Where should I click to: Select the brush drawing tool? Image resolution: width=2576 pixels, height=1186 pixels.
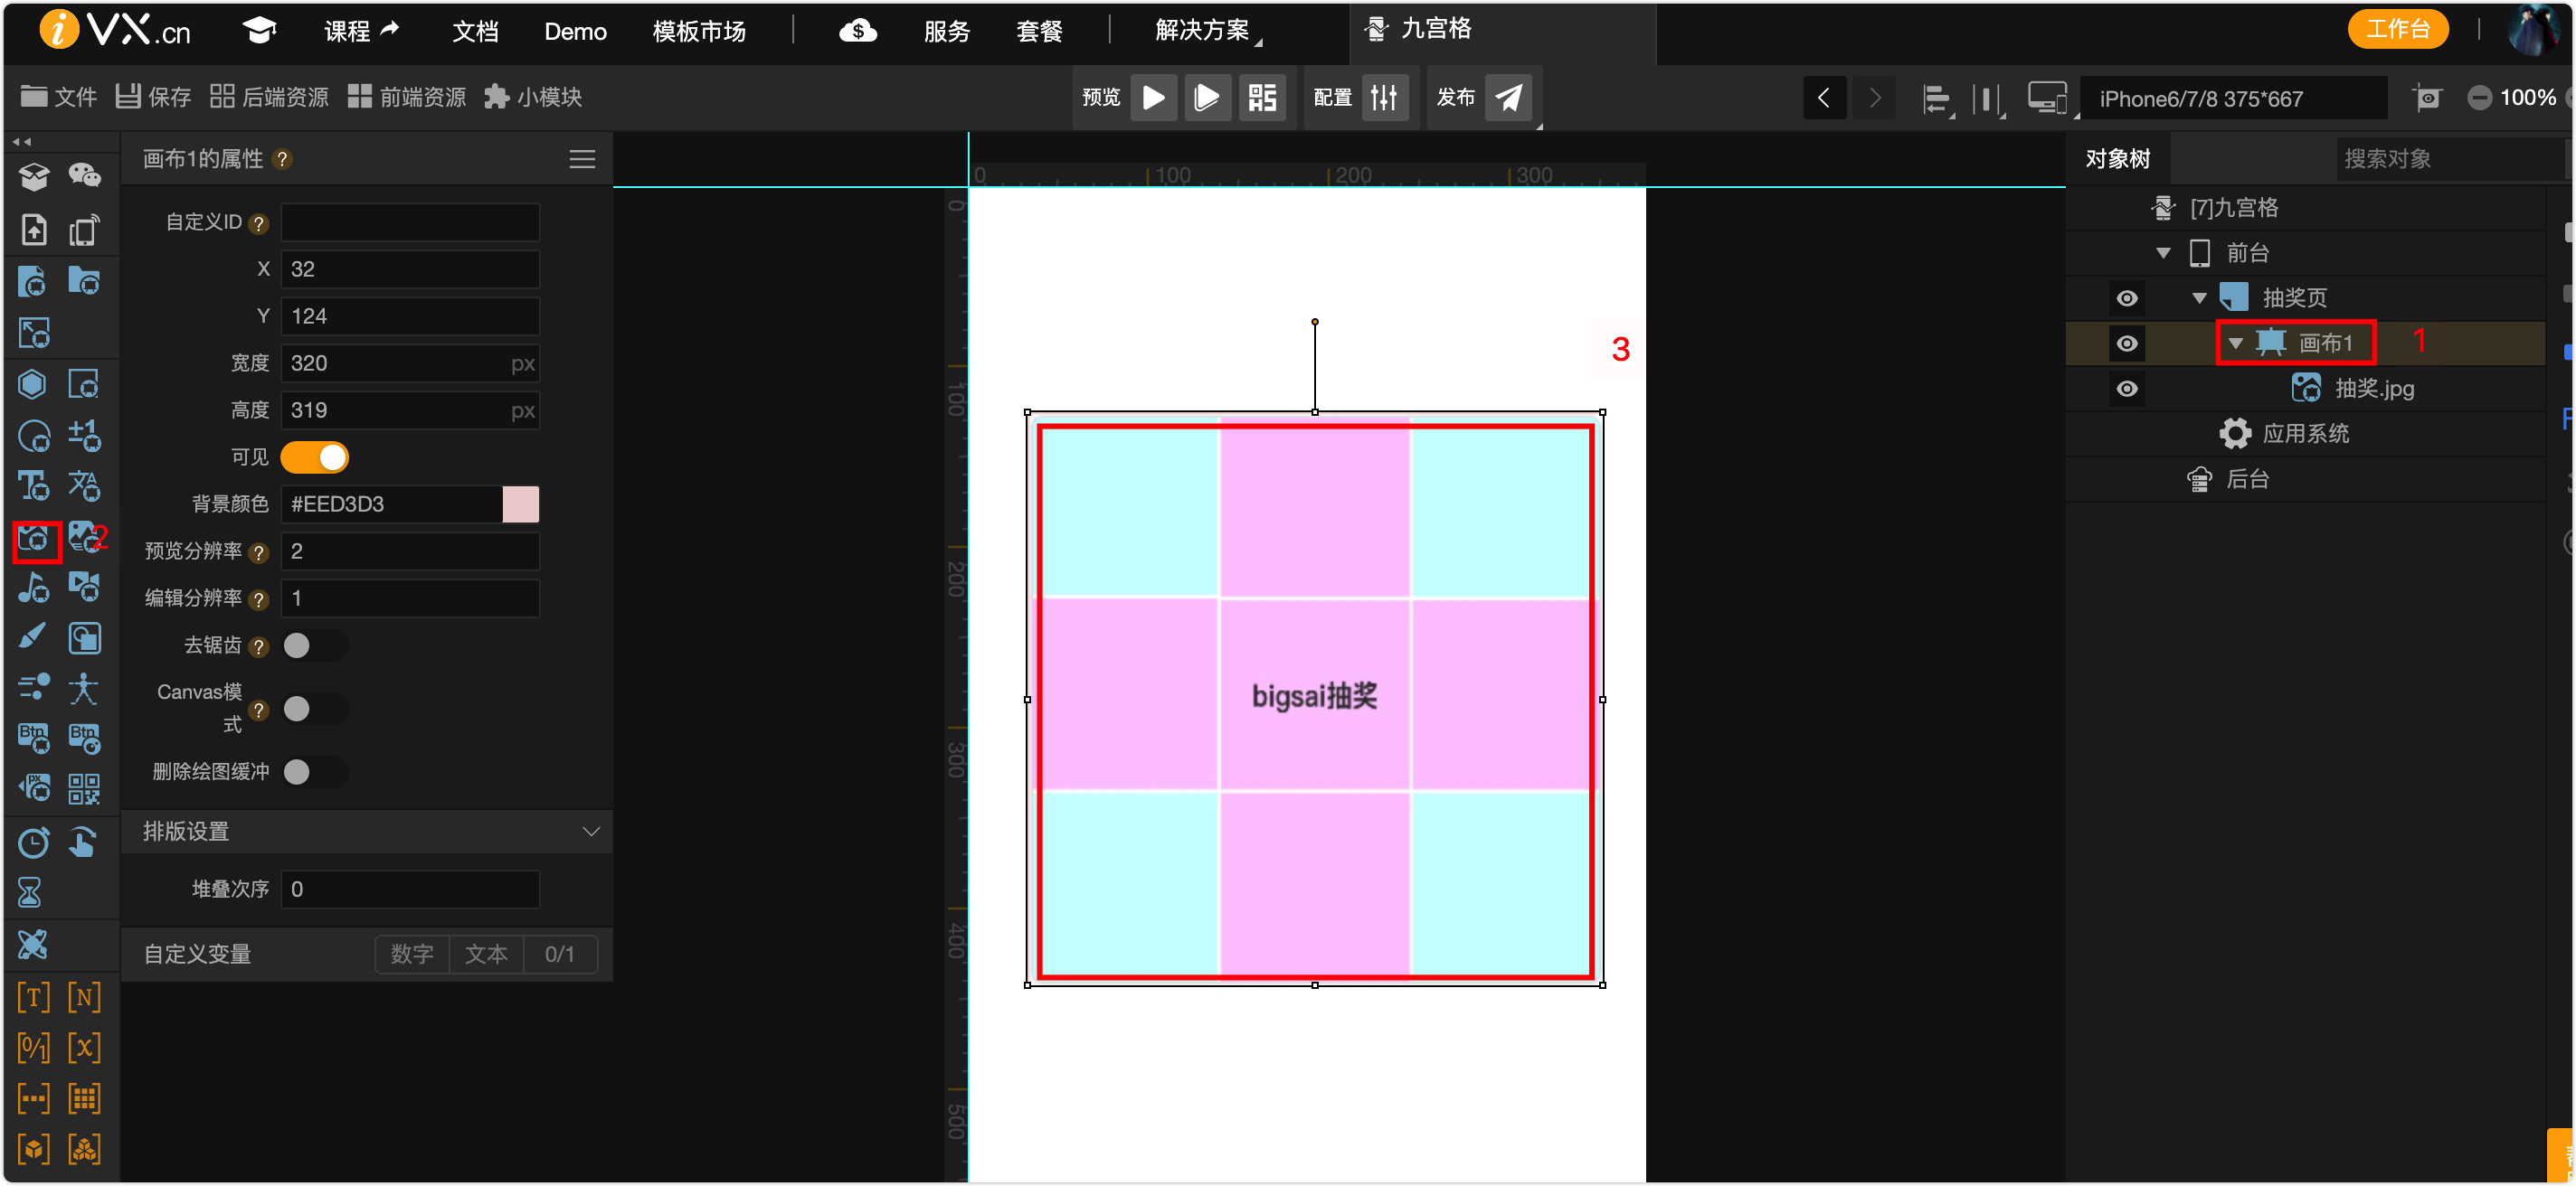[33, 636]
